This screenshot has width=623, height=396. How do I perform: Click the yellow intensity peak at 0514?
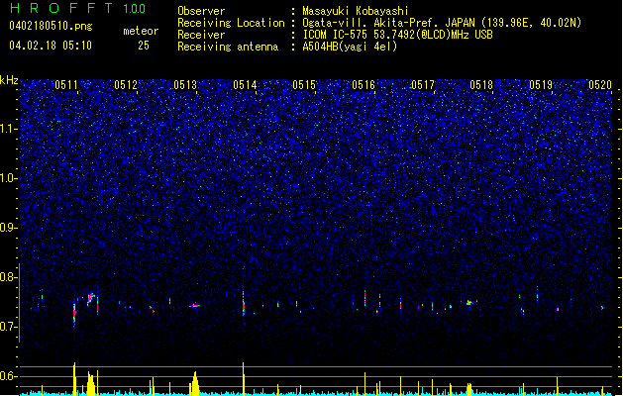click(x=244, y=378)
